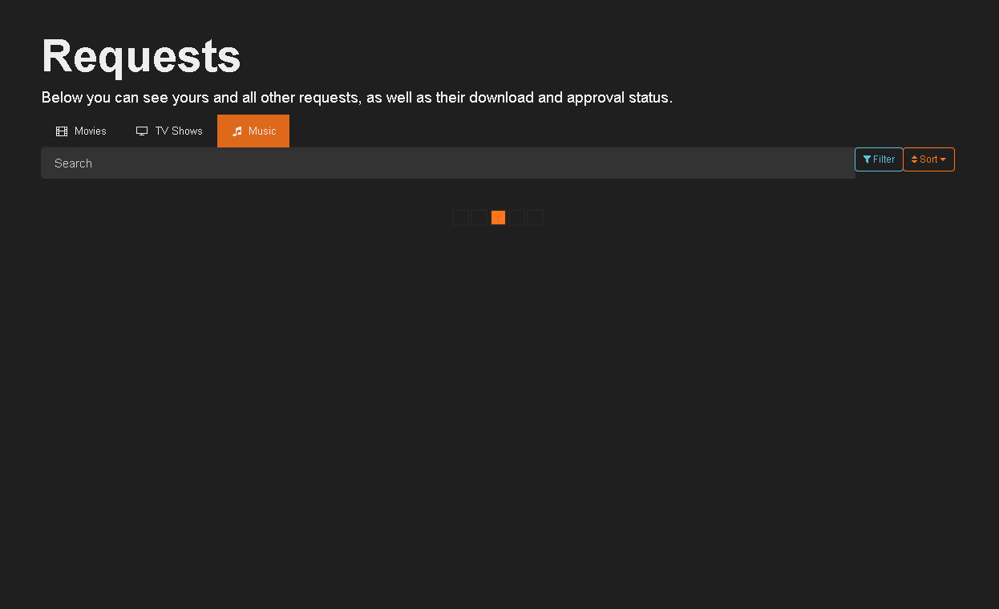The height and width of the screenshot is (609, 999).
Task: Select the TV monitor icon beside TV Shows
Action: click(142, 131)
